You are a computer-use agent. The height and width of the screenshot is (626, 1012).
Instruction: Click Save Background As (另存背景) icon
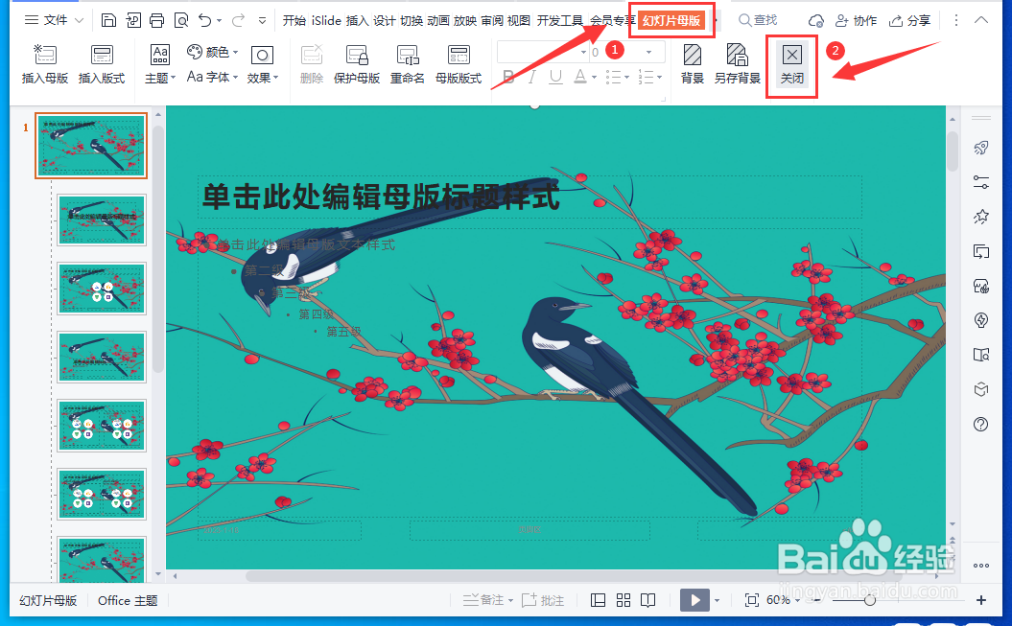[737, 56]
